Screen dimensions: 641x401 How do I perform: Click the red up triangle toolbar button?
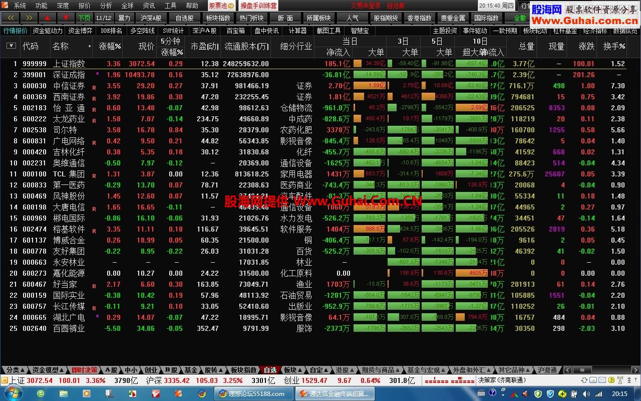coord(48,18)
